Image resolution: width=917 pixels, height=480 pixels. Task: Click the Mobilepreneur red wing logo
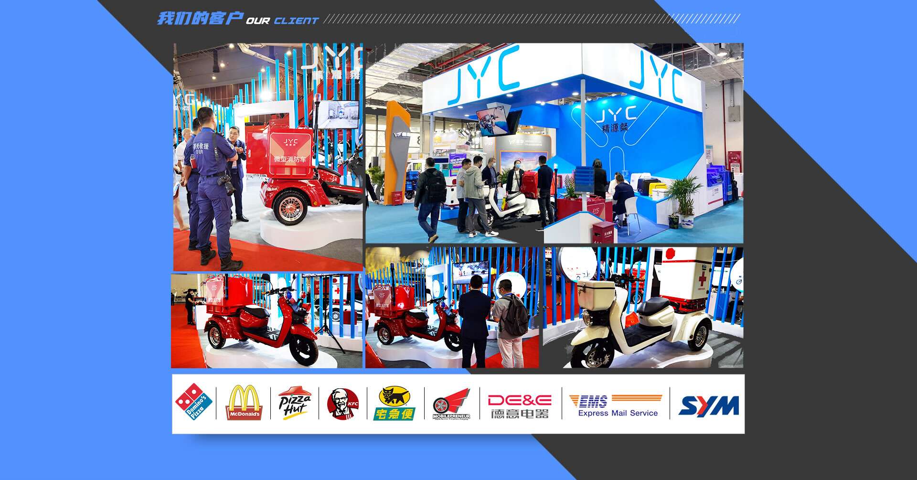(451, 404)
